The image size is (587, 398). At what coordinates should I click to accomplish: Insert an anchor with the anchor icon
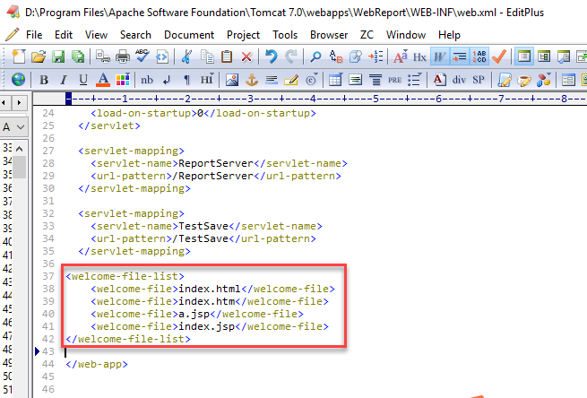[252, 80]
